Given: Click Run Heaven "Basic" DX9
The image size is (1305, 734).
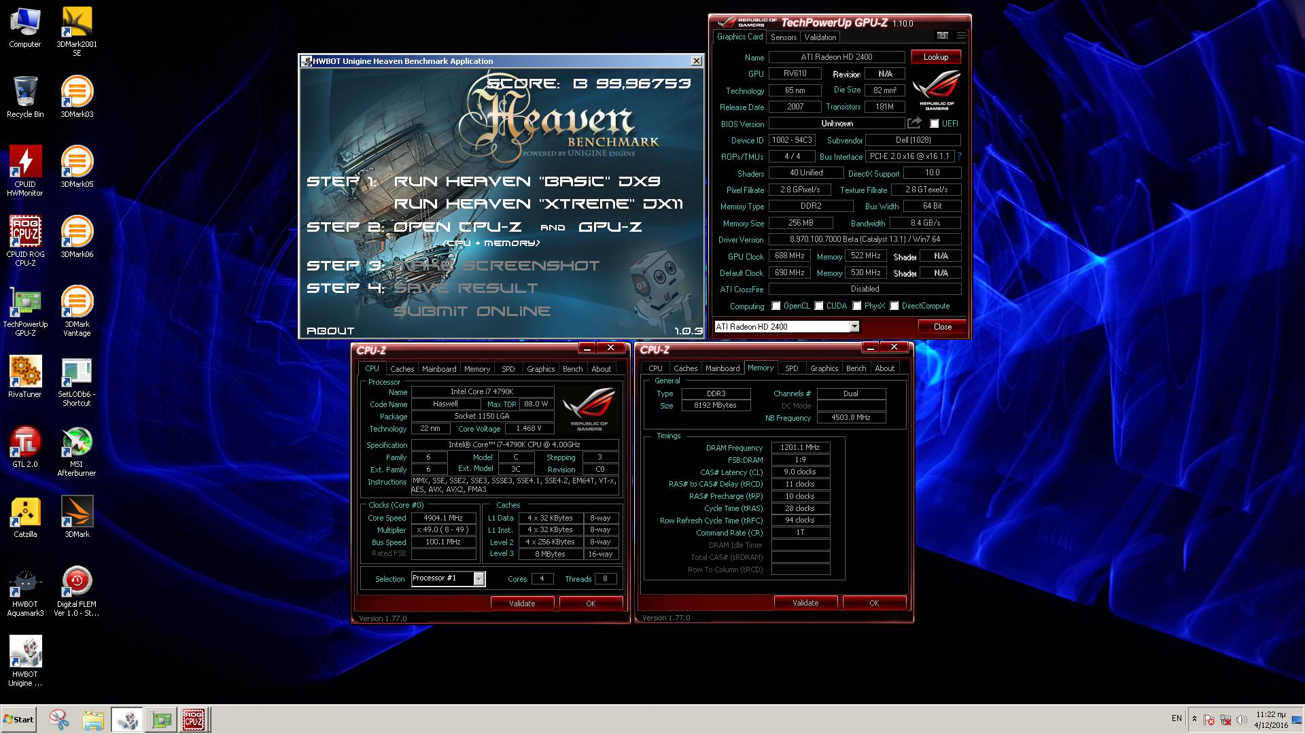Looking at the screenshot, I should point(527,181).
